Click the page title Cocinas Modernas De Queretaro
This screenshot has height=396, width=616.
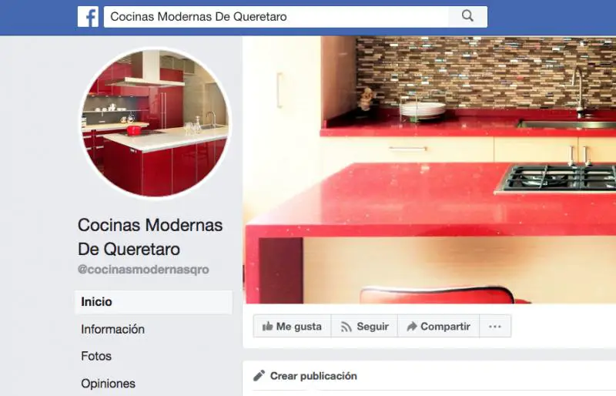150,237
